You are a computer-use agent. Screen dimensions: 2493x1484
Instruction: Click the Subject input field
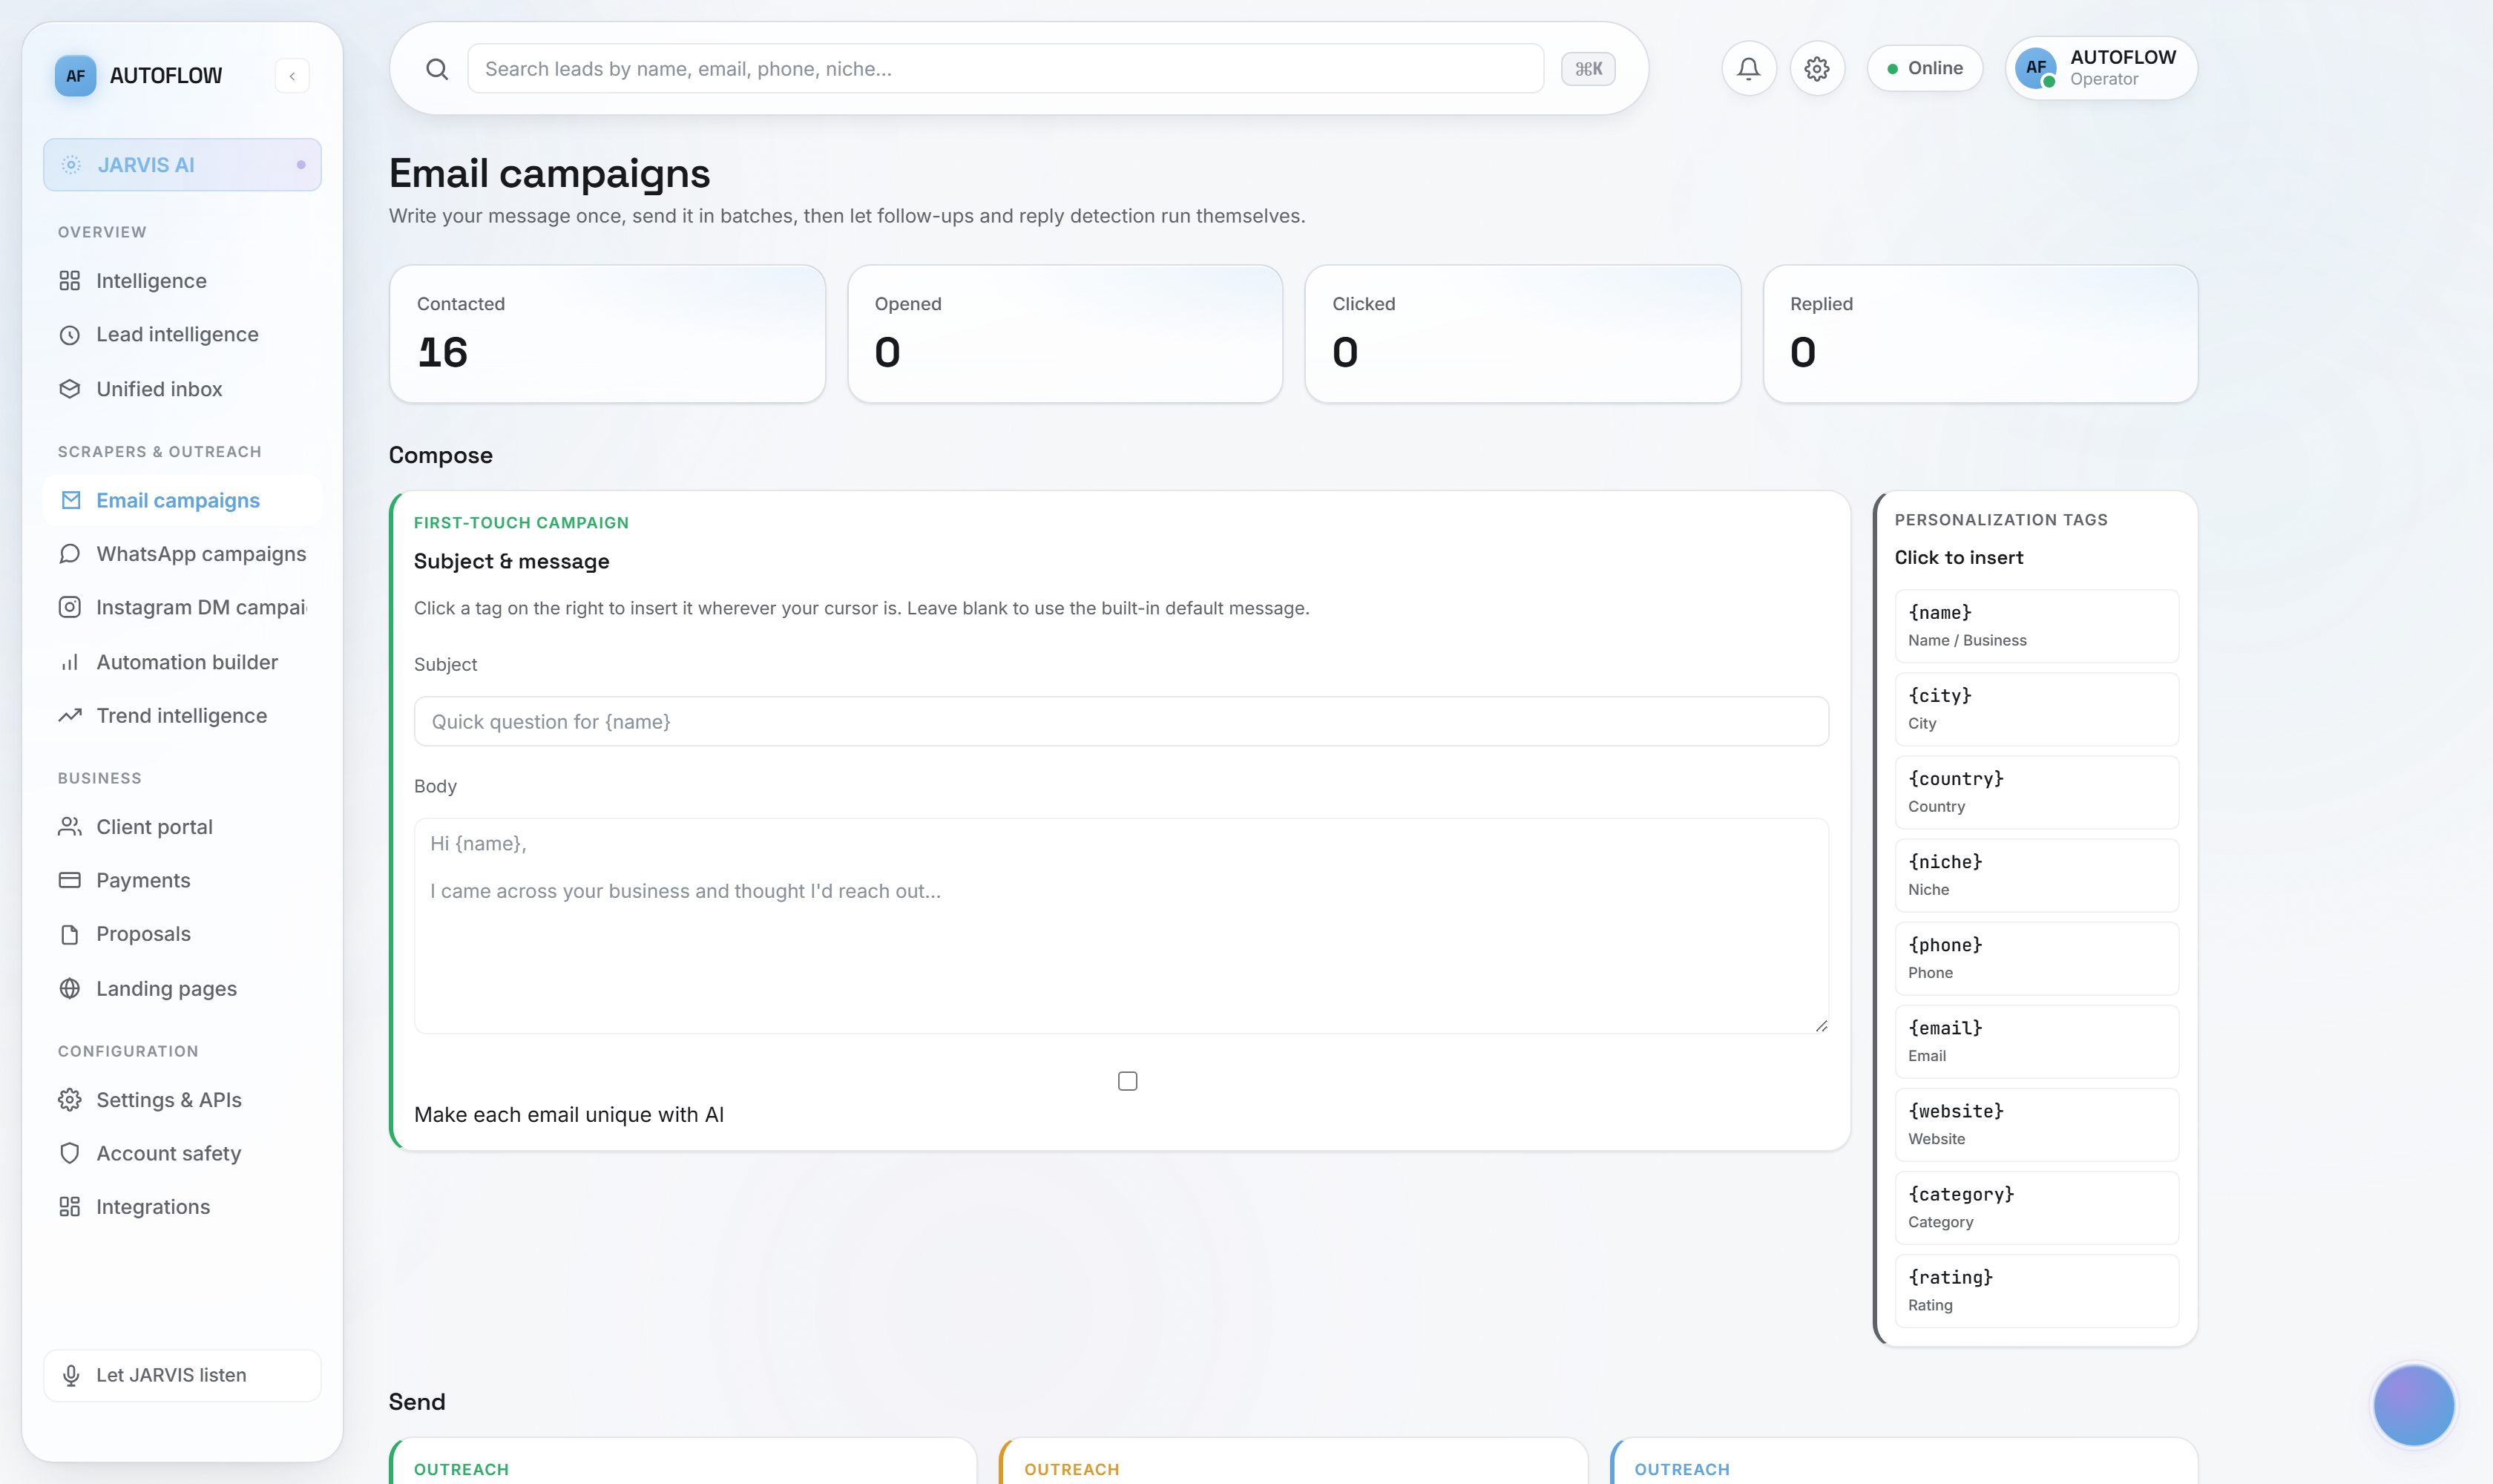[x=1121, y=721]
